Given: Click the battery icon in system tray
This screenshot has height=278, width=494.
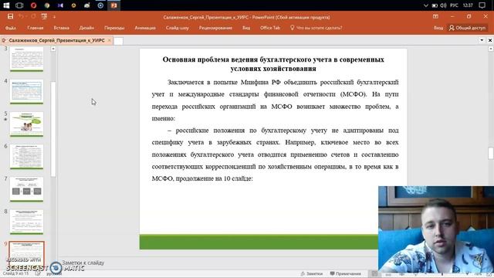Looking at the screenshot, I should [x=435, y=5].
